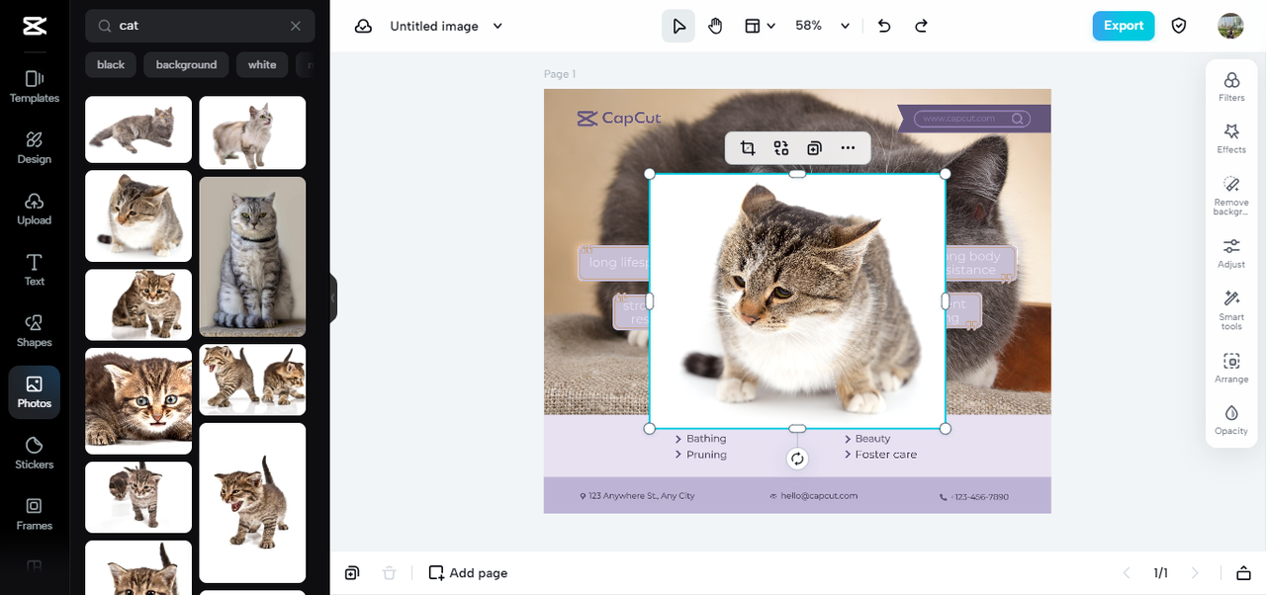Click the Export button
The width and height of the screenshot is (1266, 595).
click(x=1124, y=26)
